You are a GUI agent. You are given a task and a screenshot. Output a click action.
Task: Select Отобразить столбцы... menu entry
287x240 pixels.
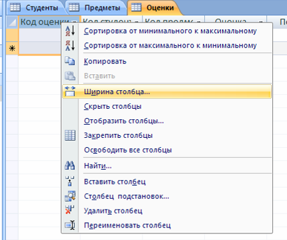(x=124, y=121)
